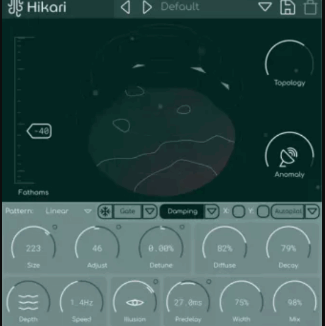Image resolution: width=325 pixels, height=326 pixels.
Task: Click the terrain visualization sphere
Action: coord(162,142)
